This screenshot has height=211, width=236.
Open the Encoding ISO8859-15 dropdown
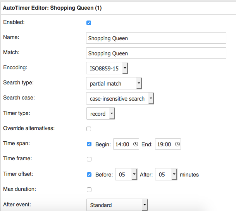click(107, 69)
